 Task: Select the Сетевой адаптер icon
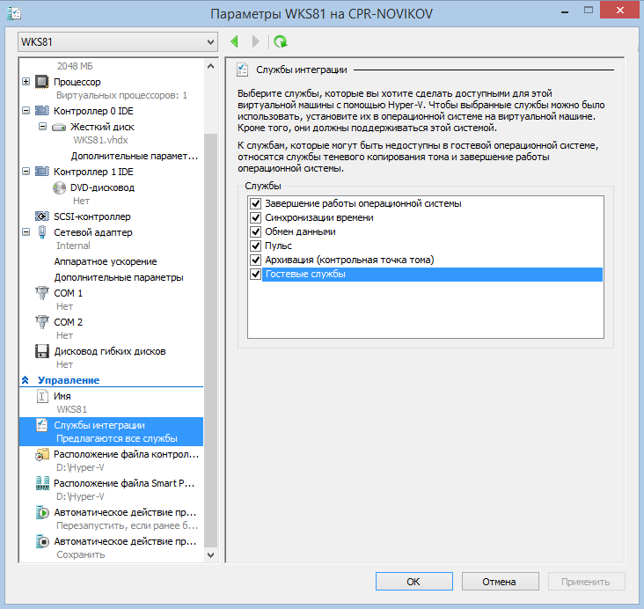41,232
